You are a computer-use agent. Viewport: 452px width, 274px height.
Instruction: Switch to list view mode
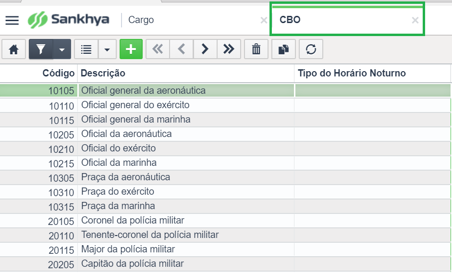click(86, 50)
